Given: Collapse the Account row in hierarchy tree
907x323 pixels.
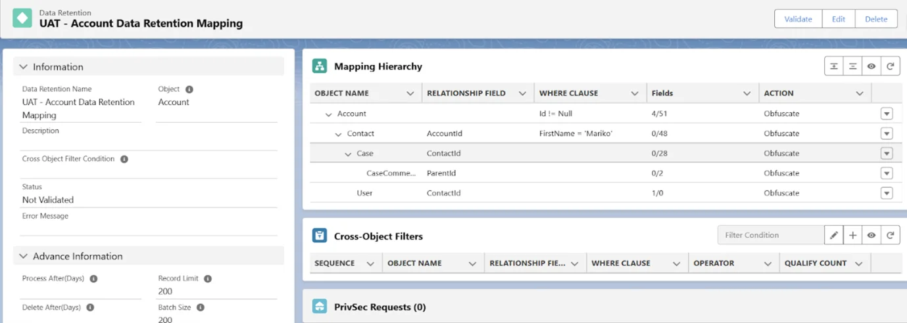Looking at the screenshot, I should [x=328, y=114].
